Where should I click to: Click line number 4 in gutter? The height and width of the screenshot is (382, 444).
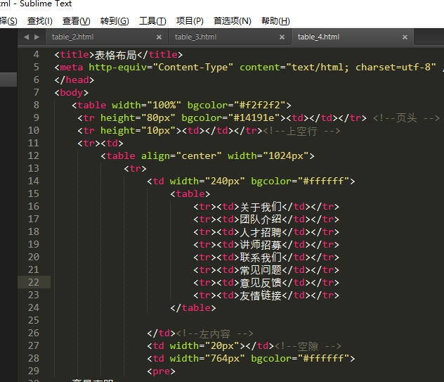(37, 54)
